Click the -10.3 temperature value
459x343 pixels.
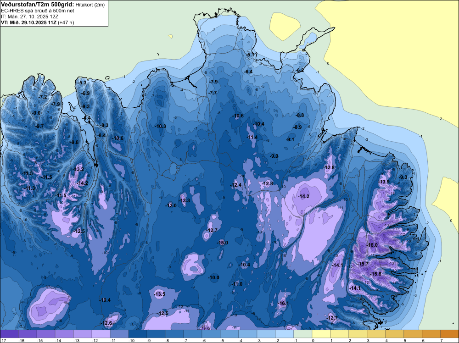[x=161, y=126]
